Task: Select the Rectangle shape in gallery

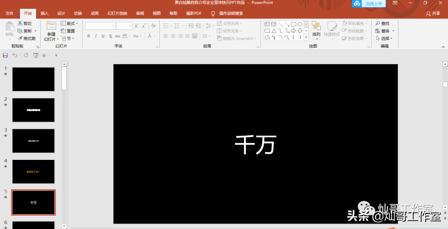Action: pyautogui.click(x=293, y=24)
